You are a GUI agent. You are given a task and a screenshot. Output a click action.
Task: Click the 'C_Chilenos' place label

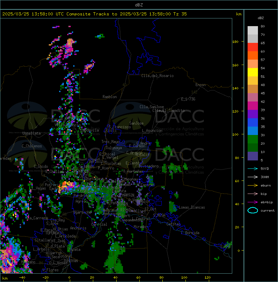pos(32,146)
